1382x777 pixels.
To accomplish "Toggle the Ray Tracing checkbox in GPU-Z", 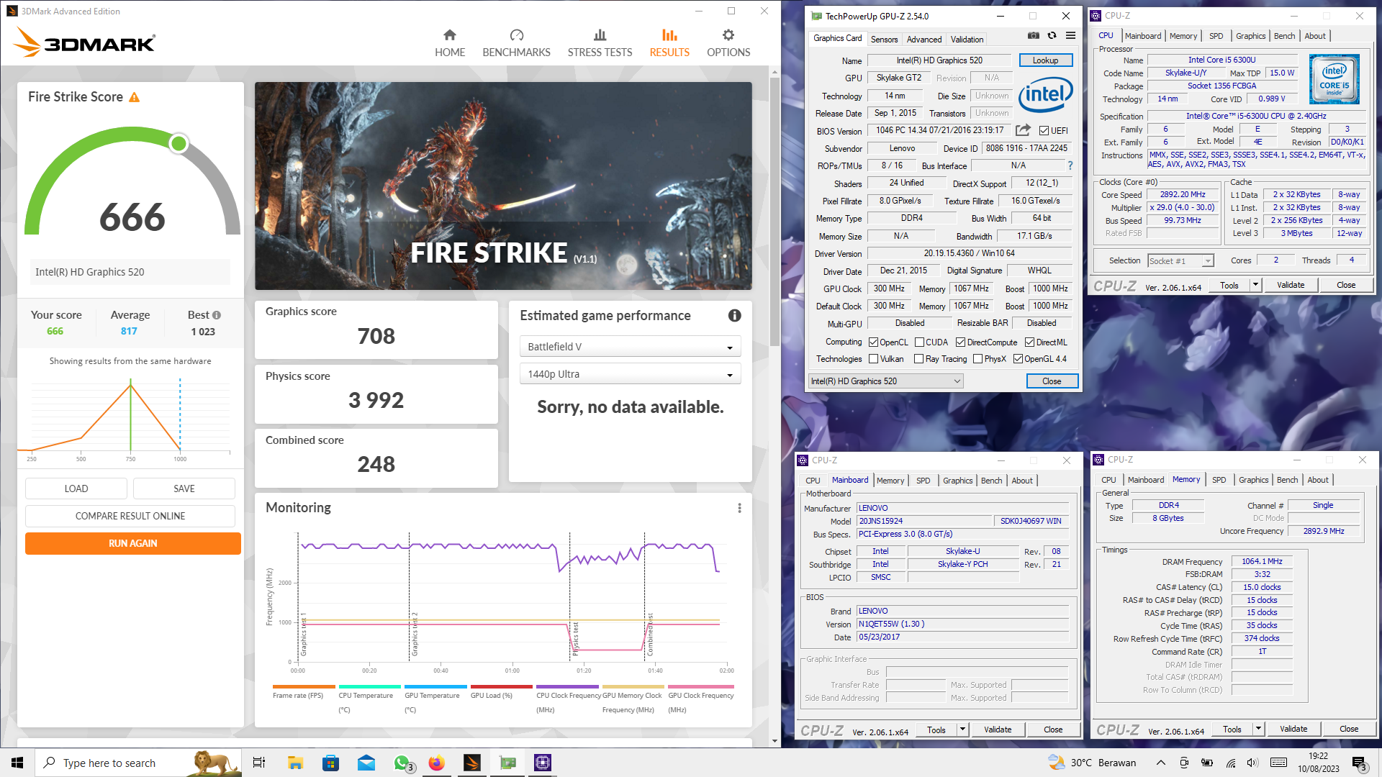I will (918, 359).
